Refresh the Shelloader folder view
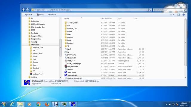191x107 pixels. point(150,10)
